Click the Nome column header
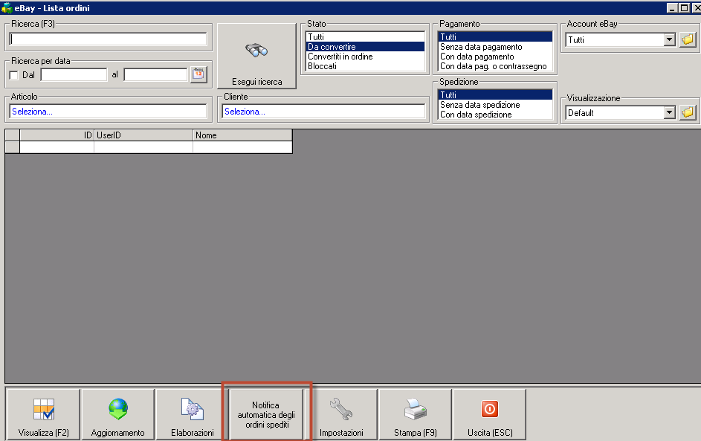The height and width of the screenshot is (441, 701). tap(243, 135)
